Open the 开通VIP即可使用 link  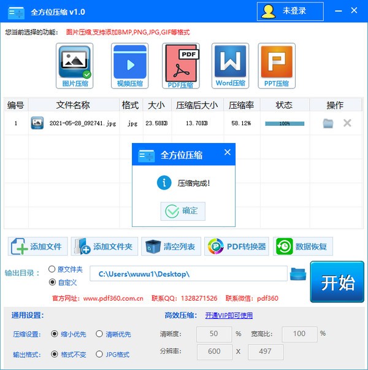[x=229, y=315]
